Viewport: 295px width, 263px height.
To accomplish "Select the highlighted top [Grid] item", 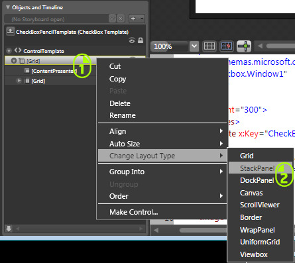I will (33, 61).
